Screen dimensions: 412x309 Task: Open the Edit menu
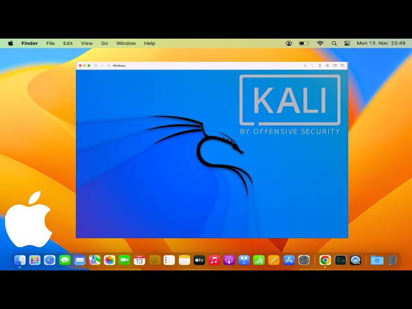coord(68,43)
